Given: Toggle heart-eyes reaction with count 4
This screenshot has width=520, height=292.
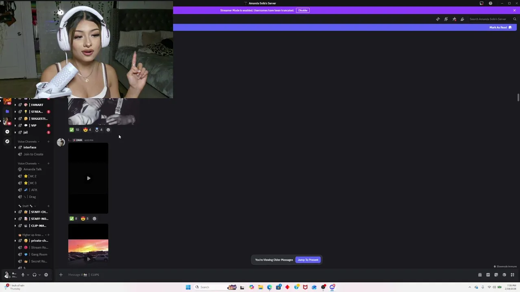Looking at the screenshot, I should coord(87,130).
